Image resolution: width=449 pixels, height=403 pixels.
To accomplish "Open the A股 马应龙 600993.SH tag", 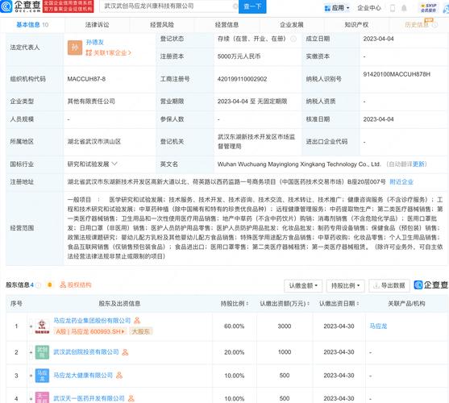I will point(90,331).
